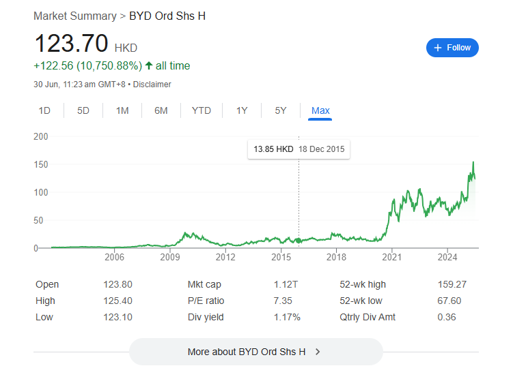The height and width of the screenshot is (381, 513).
Task: Click the chevron arrow beside More about BYD
Action: pos(318,352)
